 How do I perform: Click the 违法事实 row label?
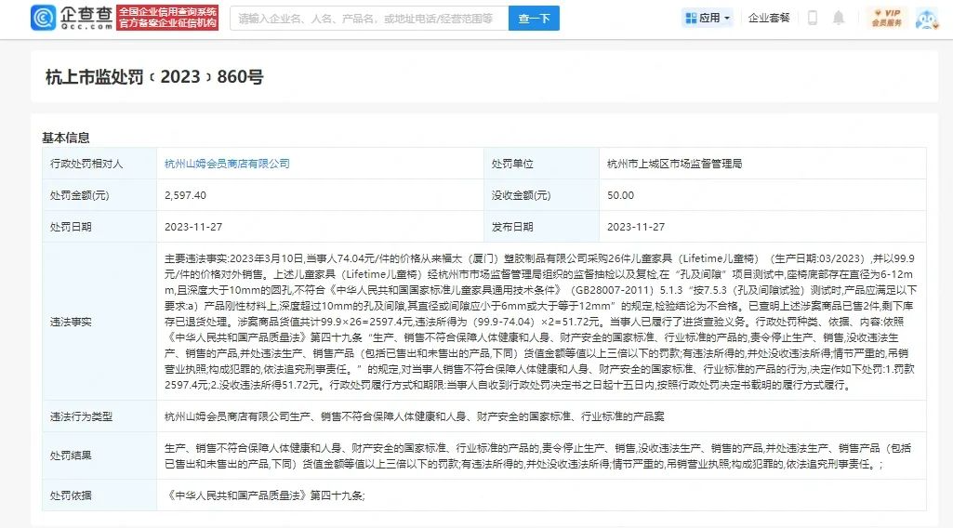tap(72, 321)
